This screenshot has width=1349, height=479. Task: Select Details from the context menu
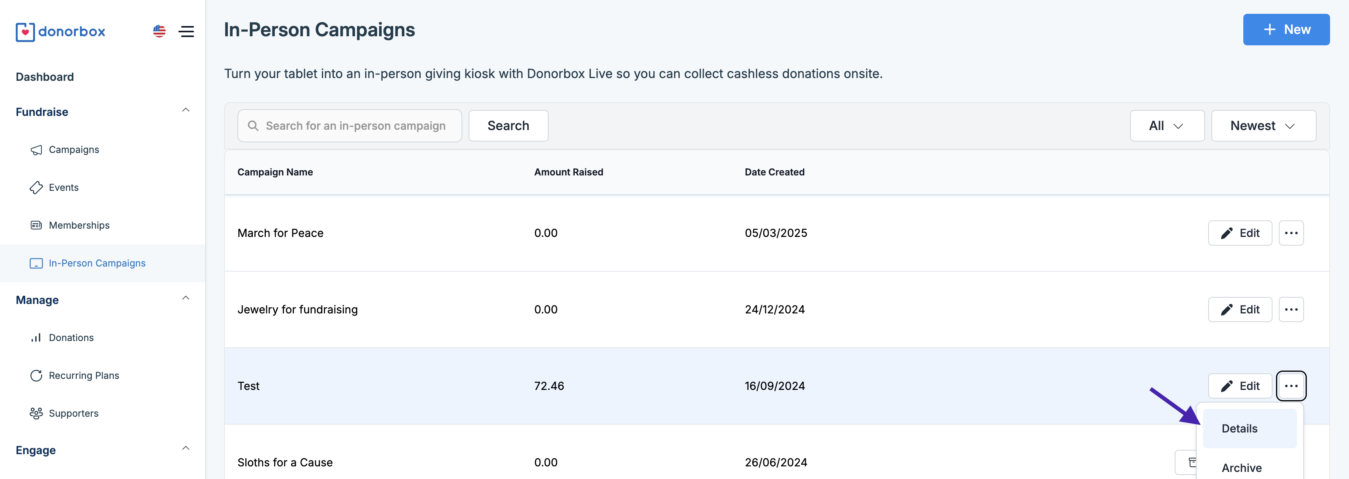point(1239,428)
